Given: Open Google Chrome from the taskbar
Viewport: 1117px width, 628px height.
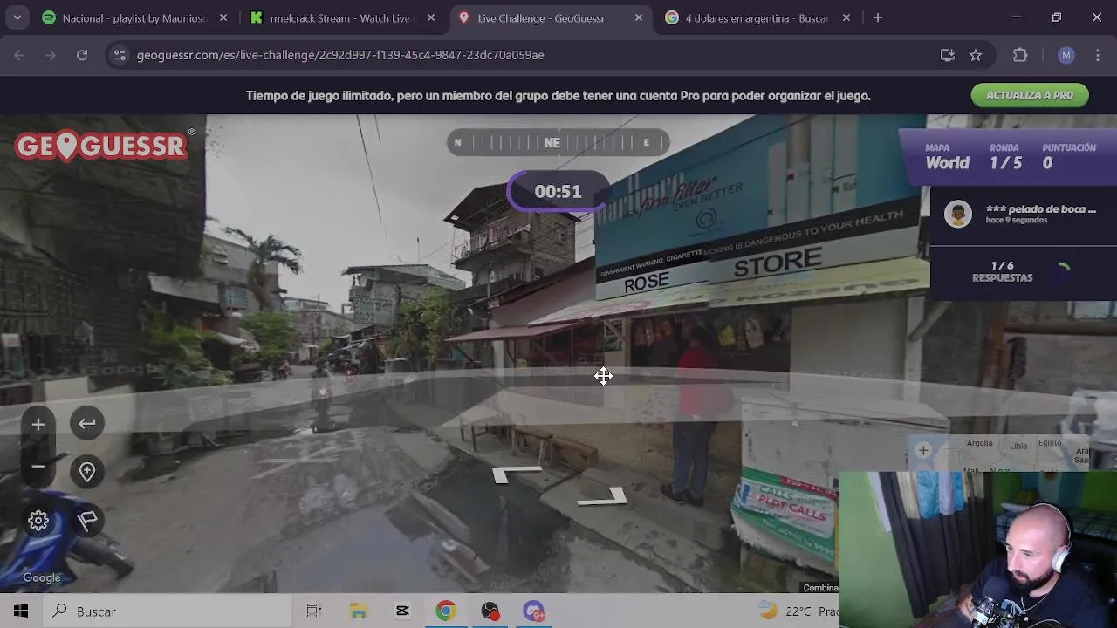Looking at the screenshot, I should [x=446, y=611].
